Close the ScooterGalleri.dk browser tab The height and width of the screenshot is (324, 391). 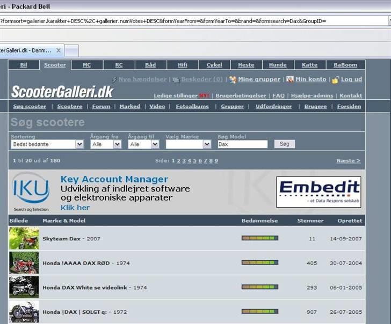pyautogui.click(x=59, y=50)
